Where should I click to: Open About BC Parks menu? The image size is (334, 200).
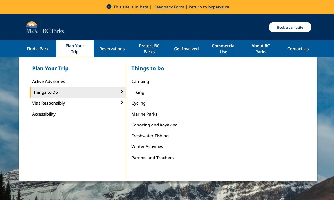[261, 49]
